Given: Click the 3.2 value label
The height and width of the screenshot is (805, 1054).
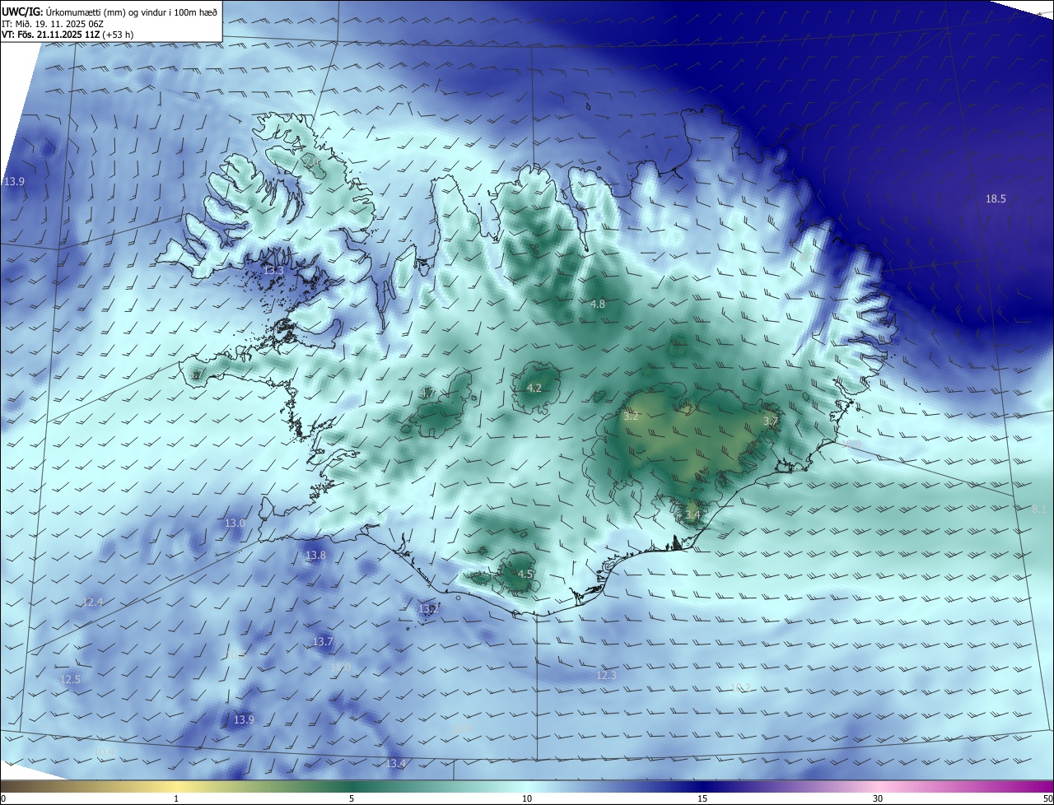Looking at the screenshot, I should 631,416.
